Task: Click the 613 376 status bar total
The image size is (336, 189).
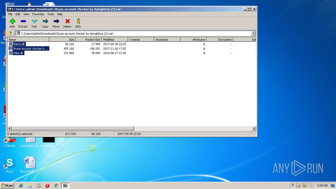Action: 71,134
